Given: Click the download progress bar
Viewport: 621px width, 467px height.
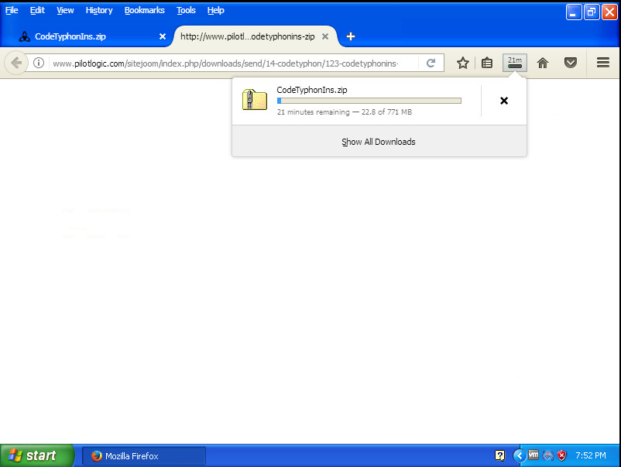Looking at the screenshot, I should 369,101.
